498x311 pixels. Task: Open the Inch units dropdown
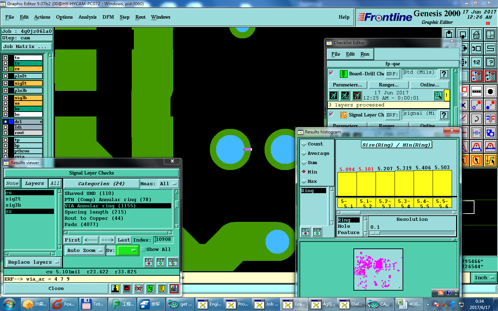(x=484, y=278)
